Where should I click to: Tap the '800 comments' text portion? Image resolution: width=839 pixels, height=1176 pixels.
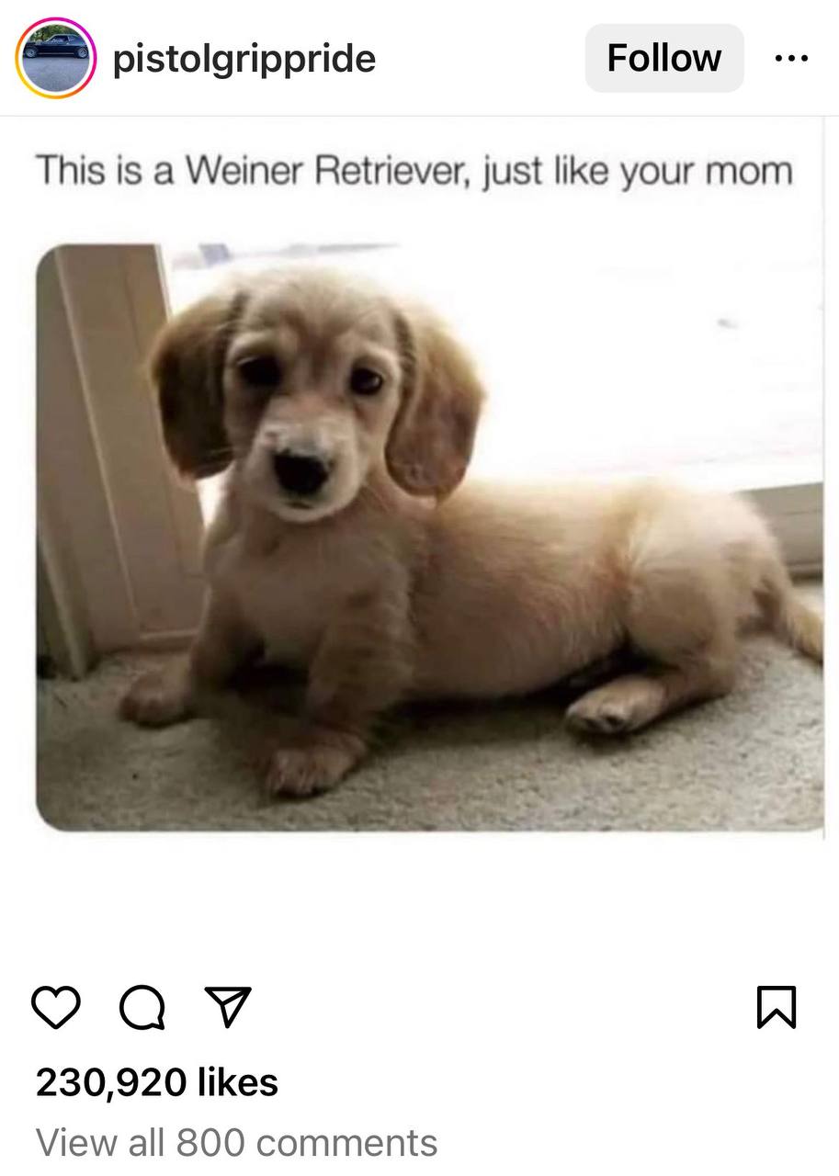click(307, 1142)
